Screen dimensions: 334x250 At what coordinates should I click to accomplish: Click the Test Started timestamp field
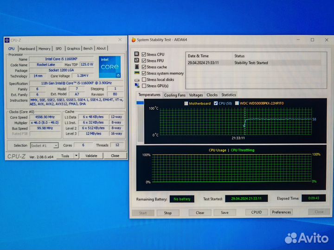click(246, 199)
